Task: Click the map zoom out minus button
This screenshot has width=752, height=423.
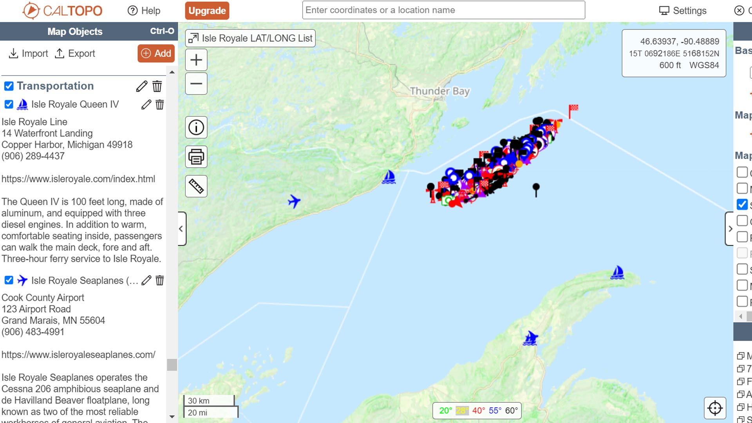Action: (x=196, y=83)
